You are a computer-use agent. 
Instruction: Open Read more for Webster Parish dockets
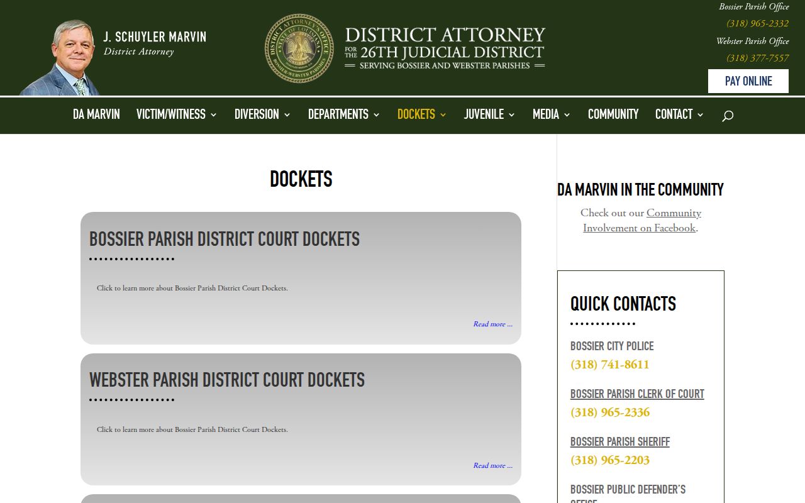[493, 466]
